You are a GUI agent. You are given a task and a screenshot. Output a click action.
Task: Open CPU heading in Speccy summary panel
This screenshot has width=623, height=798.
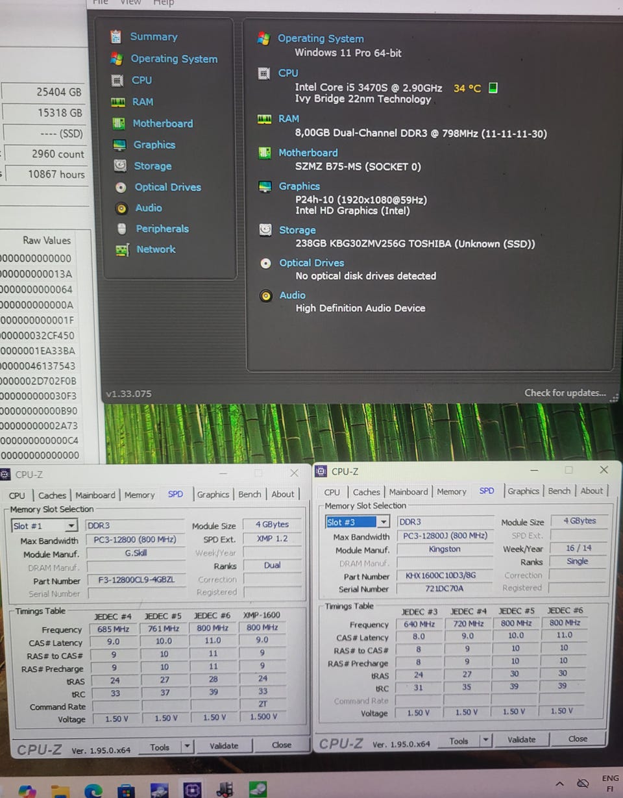(287, 73)
